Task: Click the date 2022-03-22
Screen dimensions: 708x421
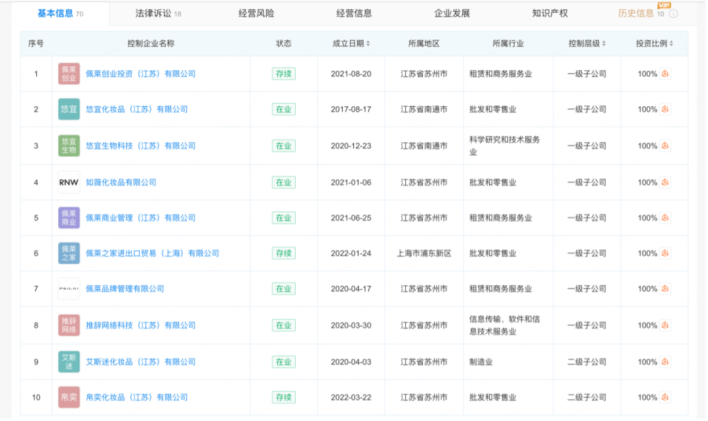Action: pos(351,397)
